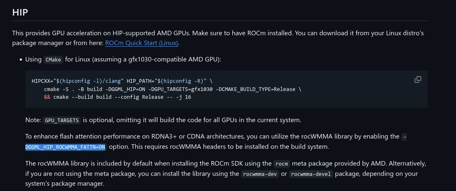Copy the HIP build code block
This screenshot has width=456, height=191.
pos(417,80)
